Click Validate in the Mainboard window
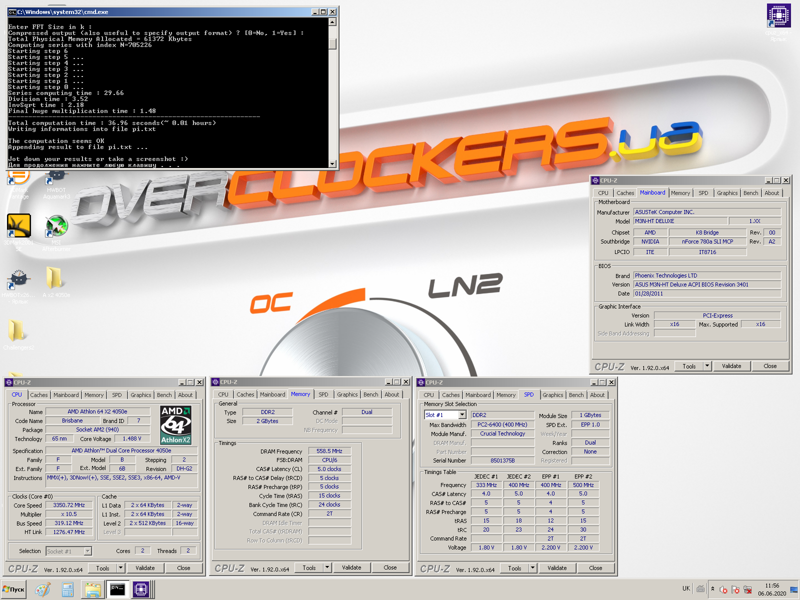Image resolution: width=800 pixels, height=600 pixels. pyautogui.click(x=731, y=366)
